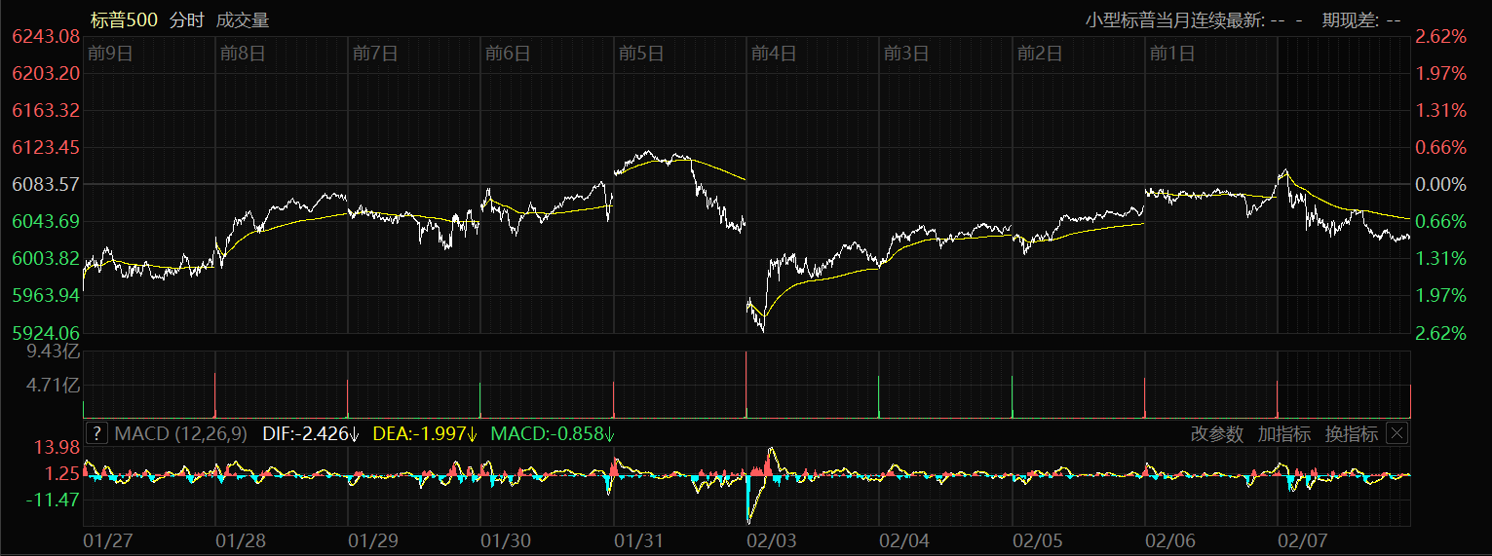Screen dimensions: 1492x556
Task: Switch to the 成交量 tab
Action: click(x=243, y=19)
